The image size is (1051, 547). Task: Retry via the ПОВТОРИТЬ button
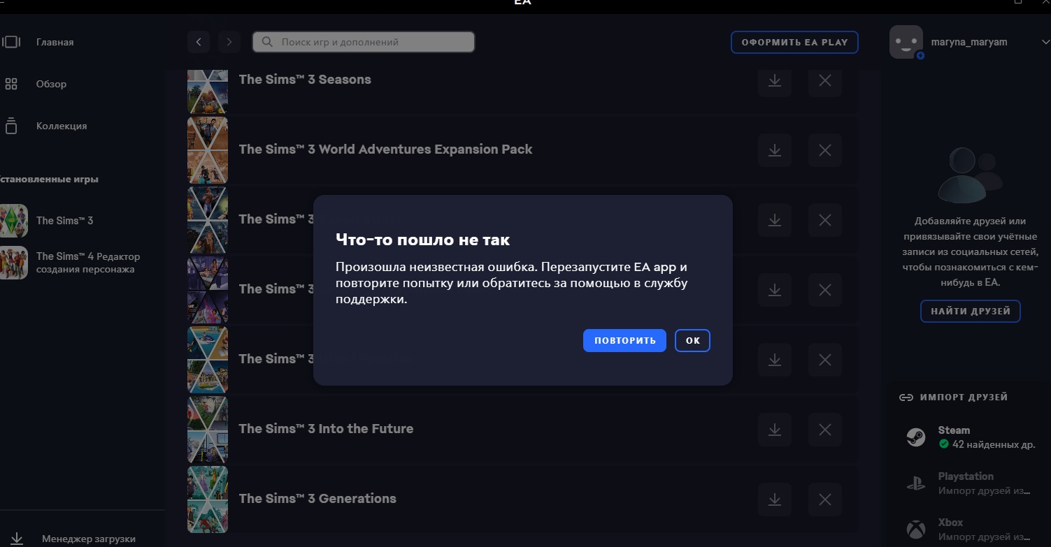624,340
